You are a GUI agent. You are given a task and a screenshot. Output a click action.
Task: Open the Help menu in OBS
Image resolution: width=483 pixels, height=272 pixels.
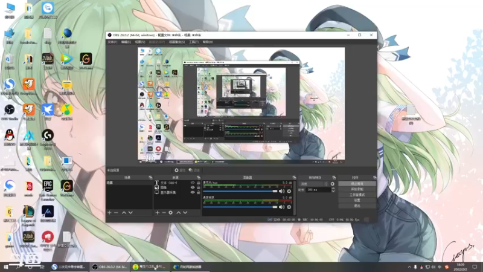[x=208, y=42]
